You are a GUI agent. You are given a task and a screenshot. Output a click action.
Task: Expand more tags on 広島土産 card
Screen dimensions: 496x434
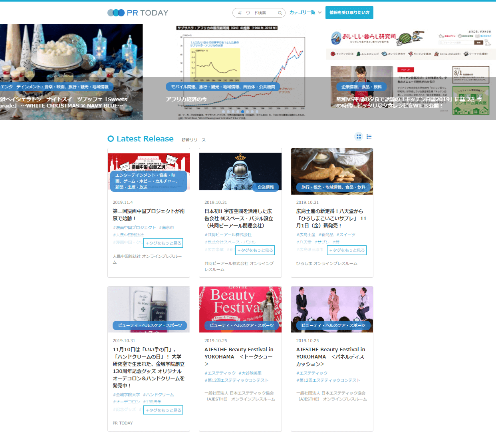(x=347, y=250)
